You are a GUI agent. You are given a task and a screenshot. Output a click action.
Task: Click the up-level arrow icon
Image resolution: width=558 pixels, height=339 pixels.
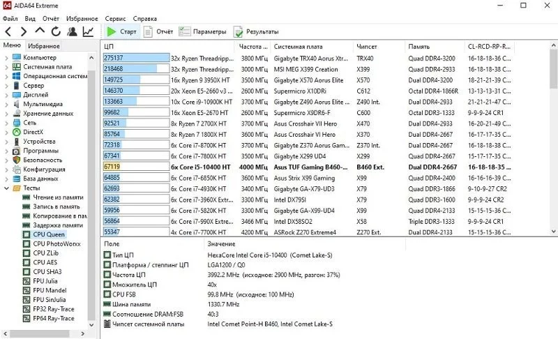click(x=40, y=31)
